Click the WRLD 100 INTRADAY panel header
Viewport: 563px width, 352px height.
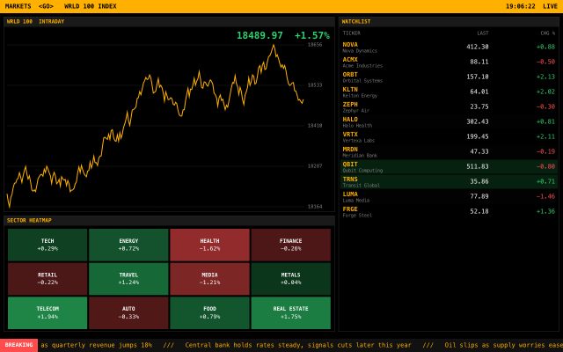tap(169, 21)
